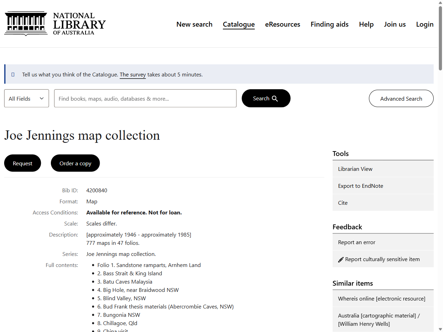Click Report an error under Feedback
The image size is (443, 332).
356,242
